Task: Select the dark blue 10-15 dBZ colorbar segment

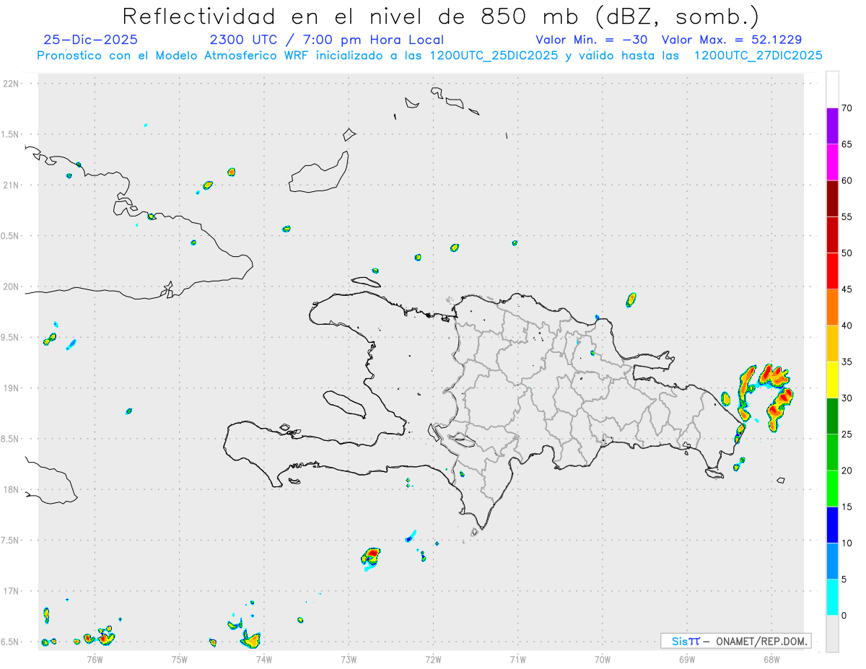Action: click(x=832, y=525)
